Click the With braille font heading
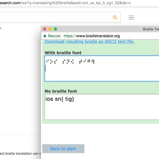Image resolution: width=159 pixels, height=159 pixels. 63,53
